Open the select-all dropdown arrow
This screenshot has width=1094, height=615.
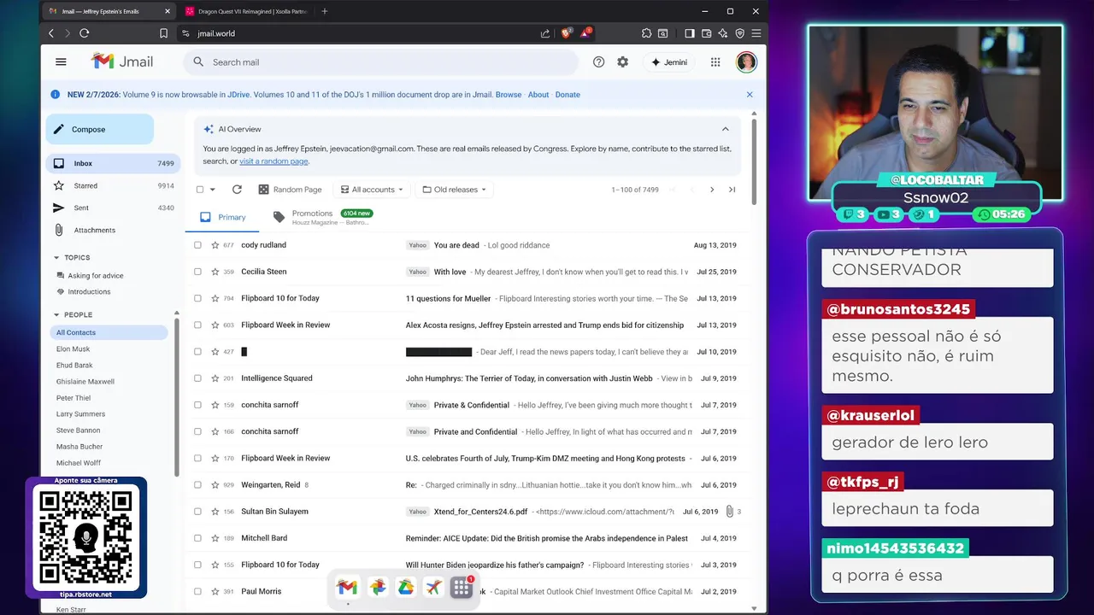(212, 190)
